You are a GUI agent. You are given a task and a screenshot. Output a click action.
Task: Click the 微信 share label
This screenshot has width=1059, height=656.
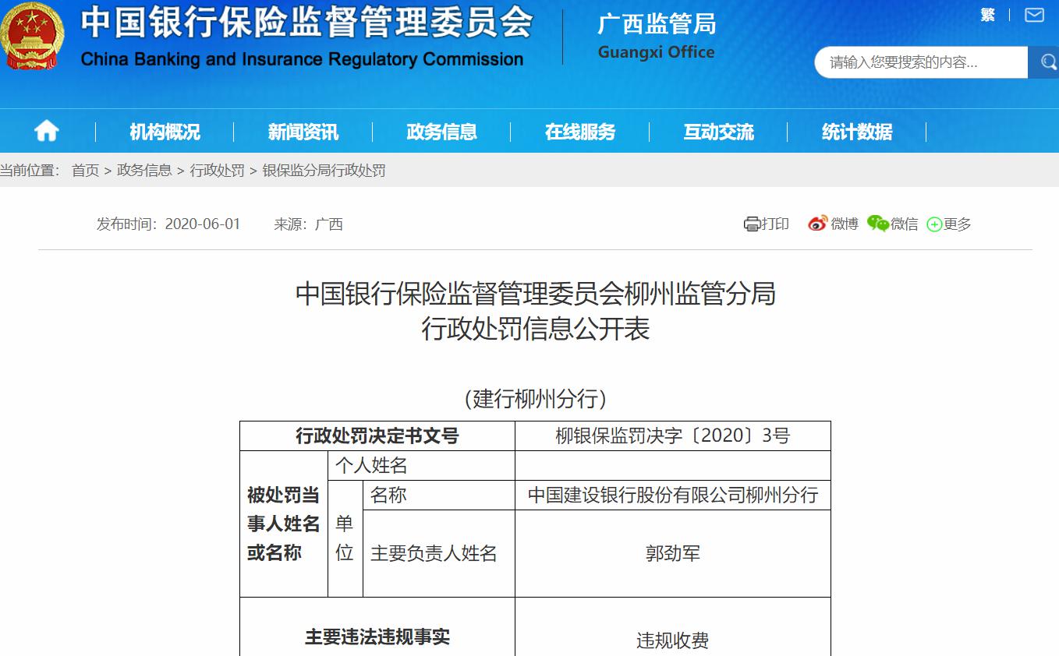tap(905, 224)
